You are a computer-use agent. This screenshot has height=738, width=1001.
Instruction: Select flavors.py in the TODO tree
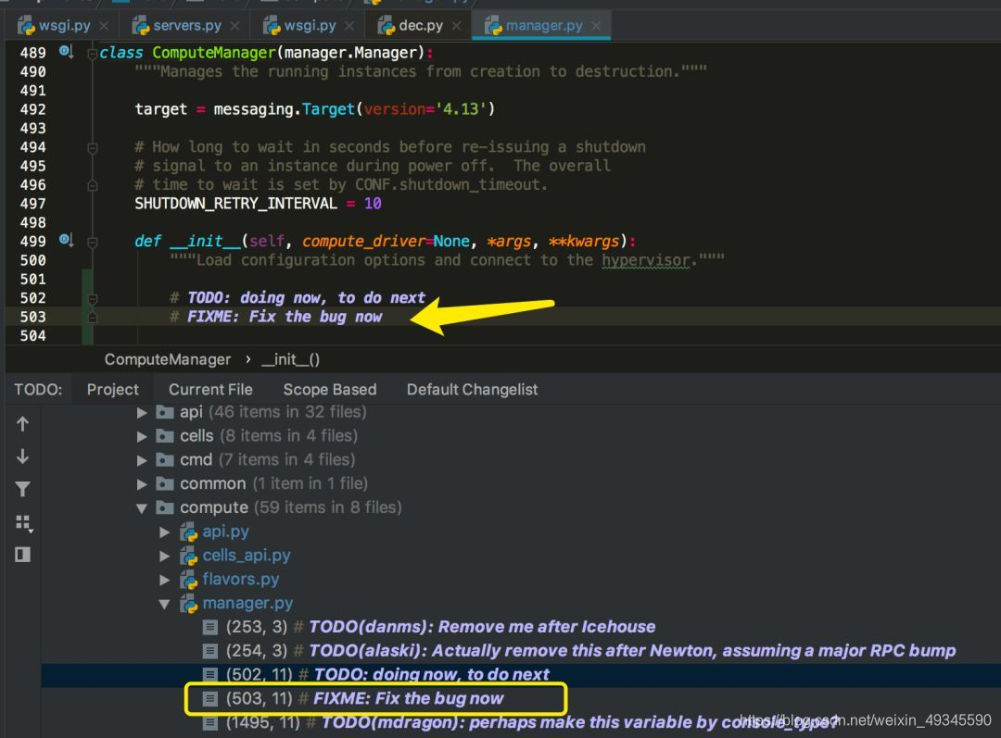(241, 579)
